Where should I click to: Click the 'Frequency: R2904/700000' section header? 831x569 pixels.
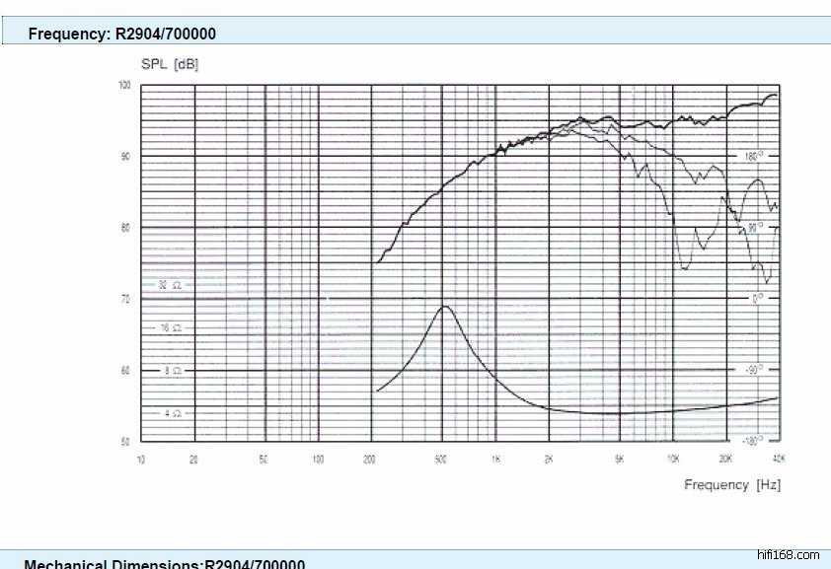[x=121, y=34]
